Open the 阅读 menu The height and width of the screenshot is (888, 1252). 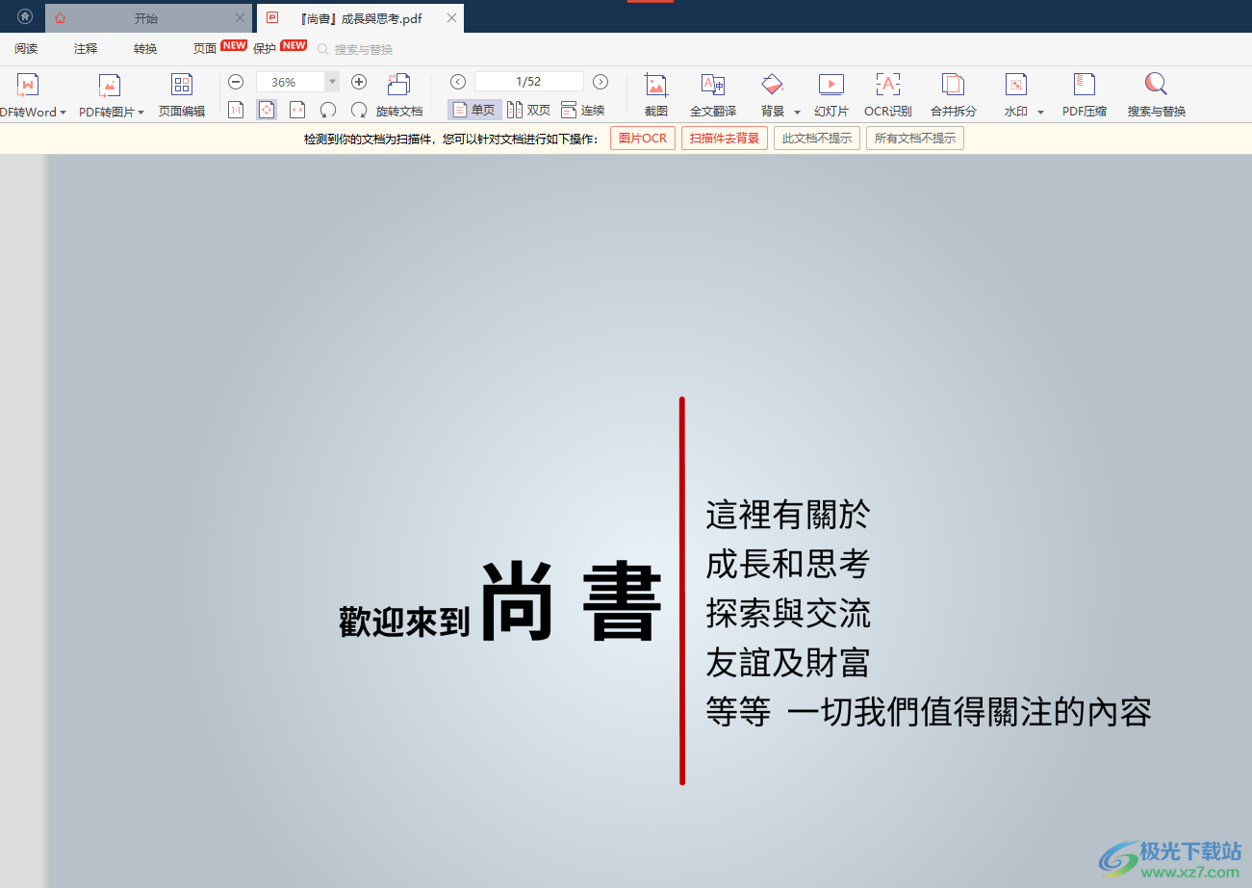click(26, 49)
